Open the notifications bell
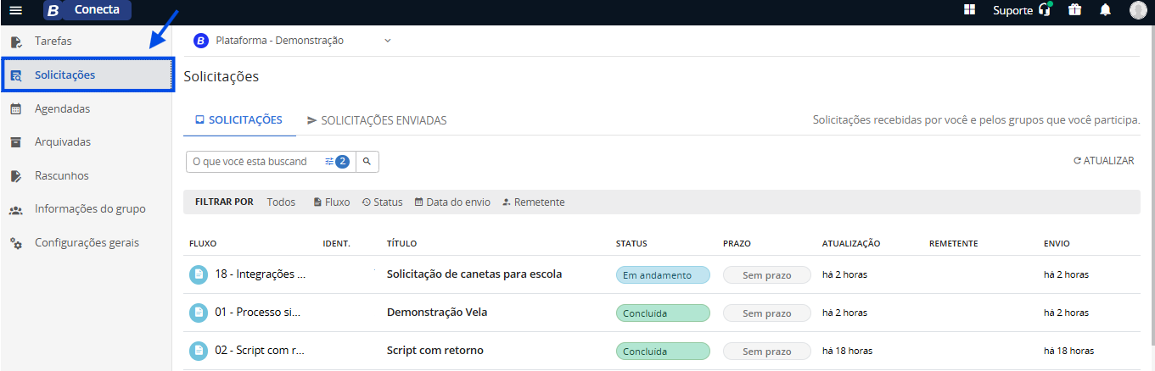 point(1105,10)
